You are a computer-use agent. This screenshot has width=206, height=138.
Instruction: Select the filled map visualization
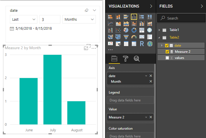[x=110, y=37]
